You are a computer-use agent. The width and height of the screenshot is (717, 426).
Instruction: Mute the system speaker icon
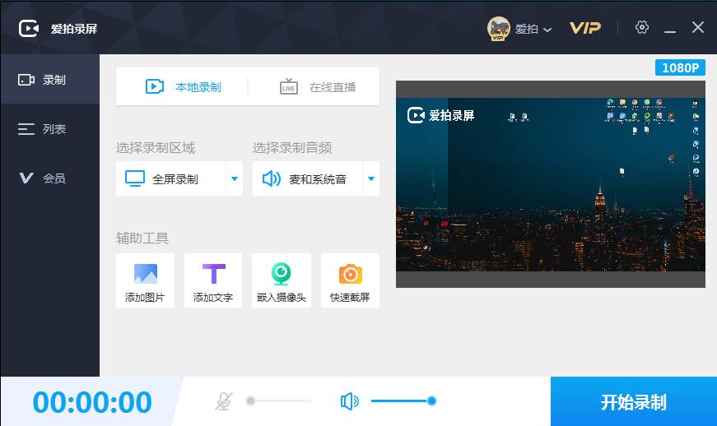click(x=350, y=401)
